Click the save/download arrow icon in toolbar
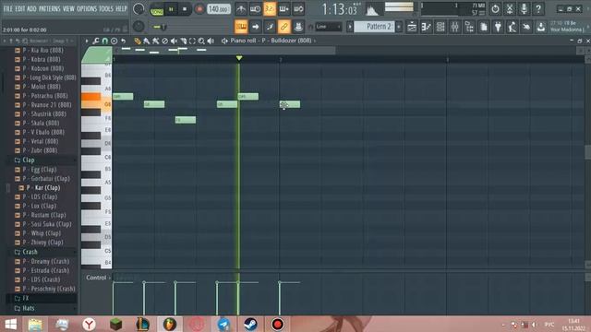Viewport: 591px width, 332px height. (x=541, y=27)
